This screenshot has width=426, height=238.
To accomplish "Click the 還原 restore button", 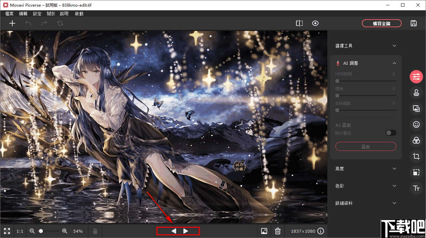I will coord(366,146).
